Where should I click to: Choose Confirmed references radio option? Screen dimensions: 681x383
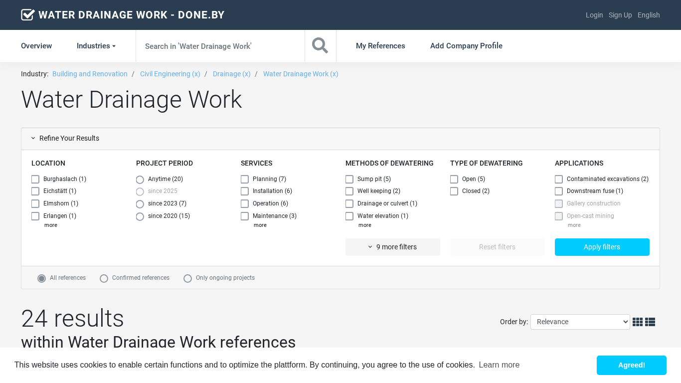(x=104, y=278)
